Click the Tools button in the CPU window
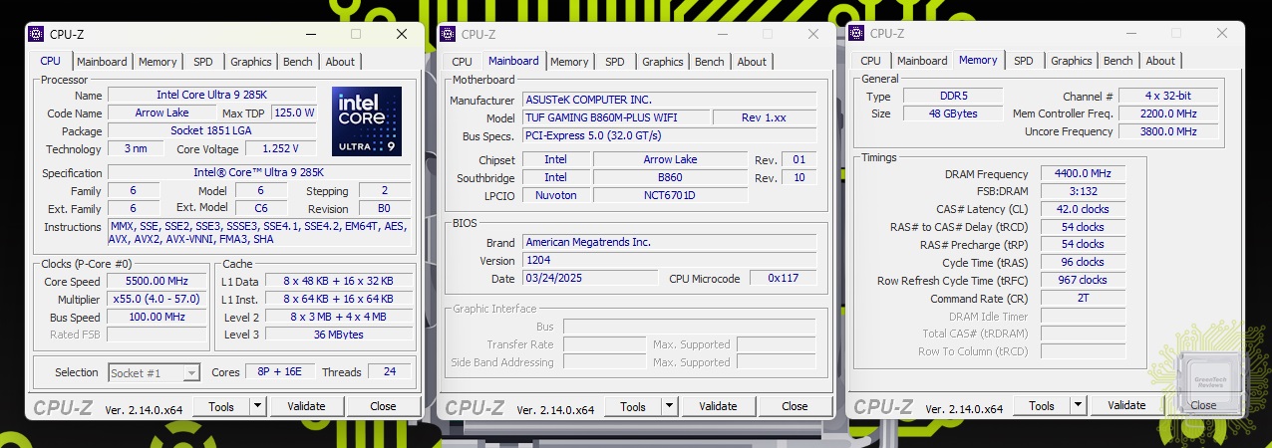 [x=221, y=406]
